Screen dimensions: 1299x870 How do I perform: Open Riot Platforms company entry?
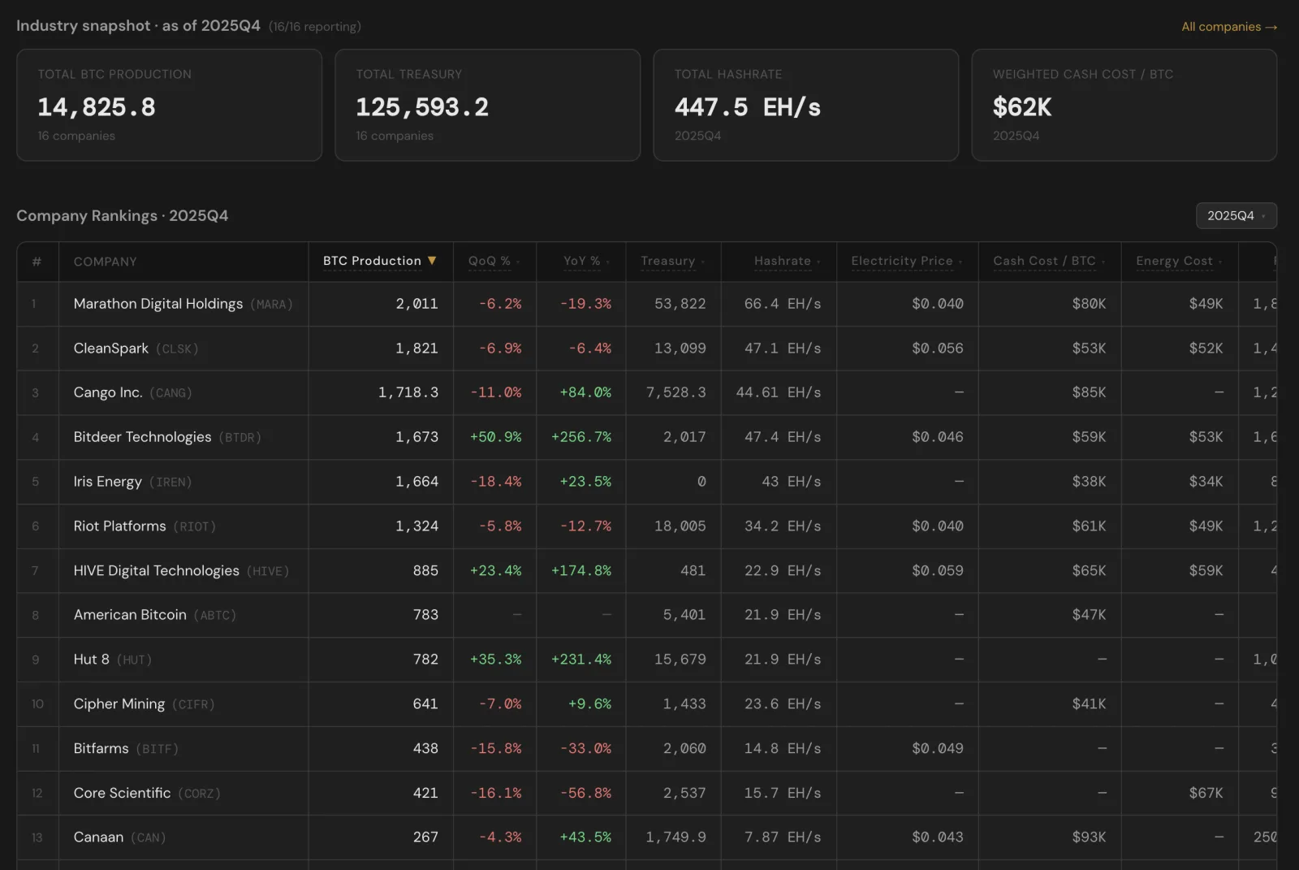(646, 526)
